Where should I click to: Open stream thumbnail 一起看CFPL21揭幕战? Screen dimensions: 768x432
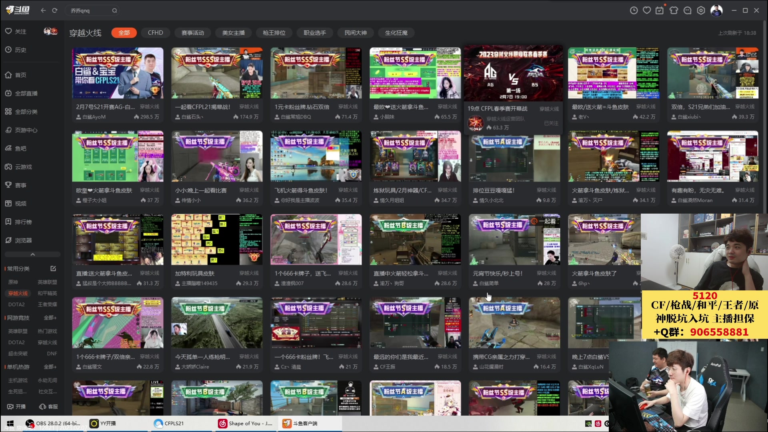pyautogui.click(x=217, y=73)
